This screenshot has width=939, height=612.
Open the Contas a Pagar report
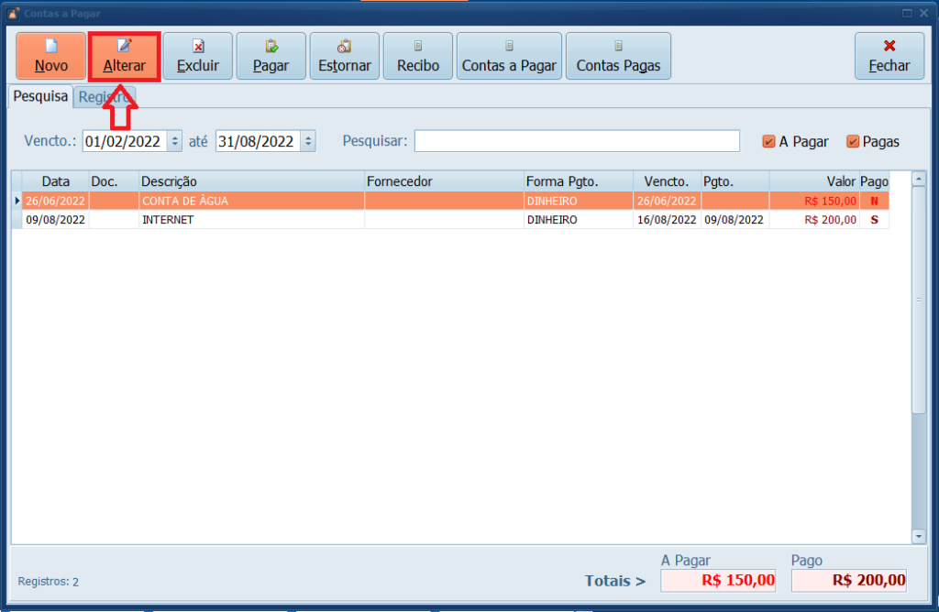[509, 56]
